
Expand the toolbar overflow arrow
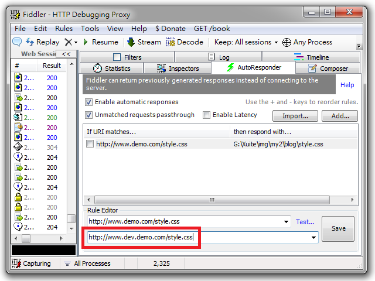coord(359,46)
